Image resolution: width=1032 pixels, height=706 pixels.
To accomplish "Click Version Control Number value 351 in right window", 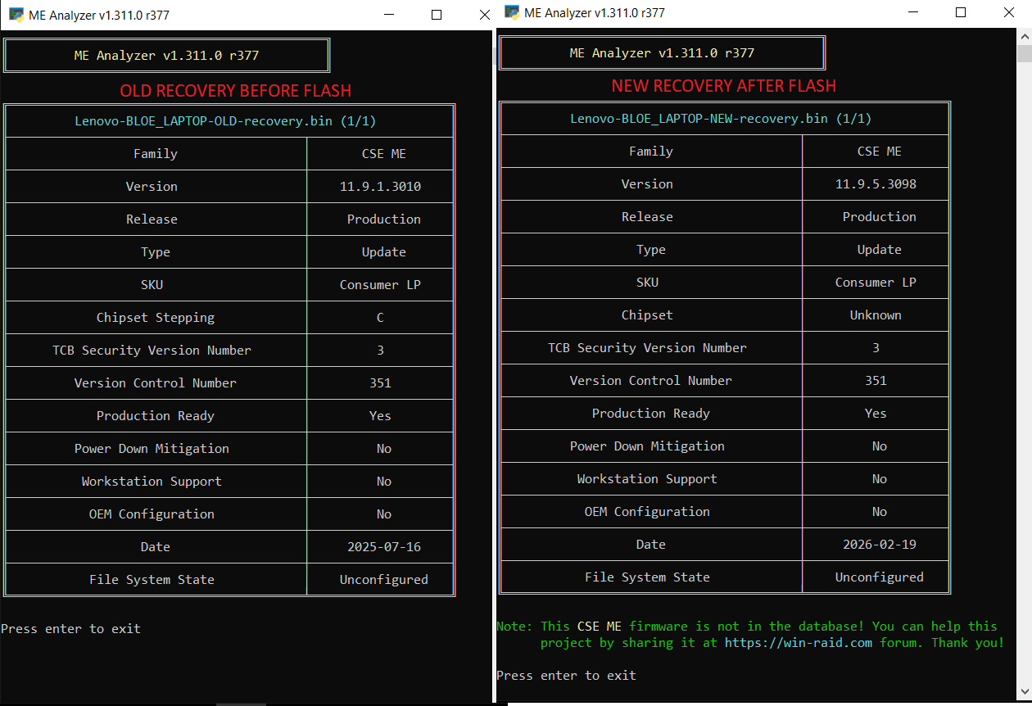I will 876,381.
